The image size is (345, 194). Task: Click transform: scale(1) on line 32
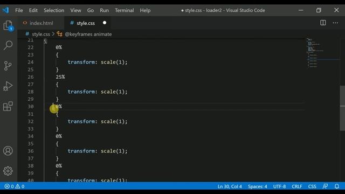point(98,121)
